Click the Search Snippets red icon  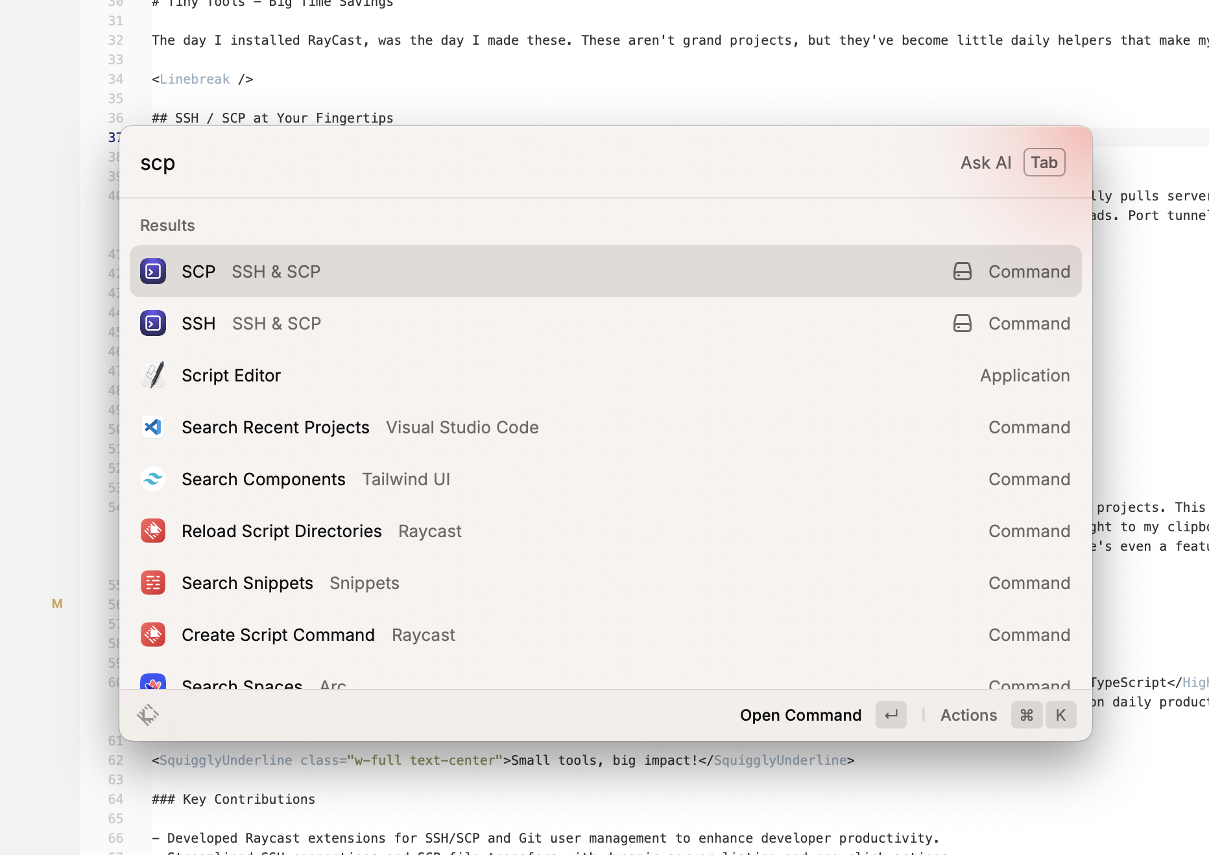pos(153,583)
